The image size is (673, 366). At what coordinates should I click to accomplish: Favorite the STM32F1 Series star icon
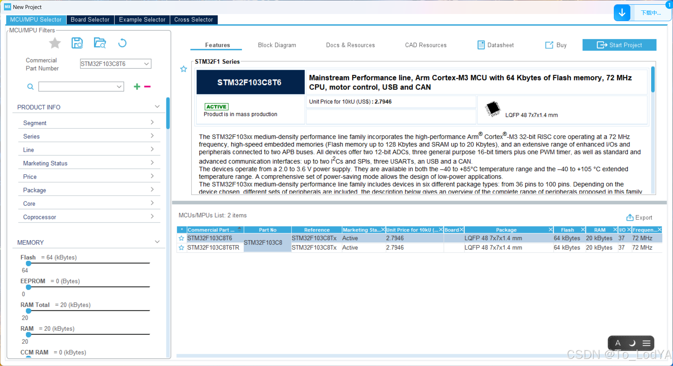(184, 69)
